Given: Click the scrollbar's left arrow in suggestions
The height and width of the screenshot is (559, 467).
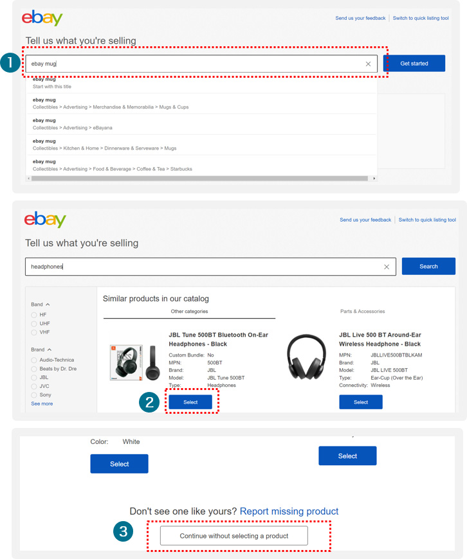Looking at the screenshot, I should [x=28, y=178].
